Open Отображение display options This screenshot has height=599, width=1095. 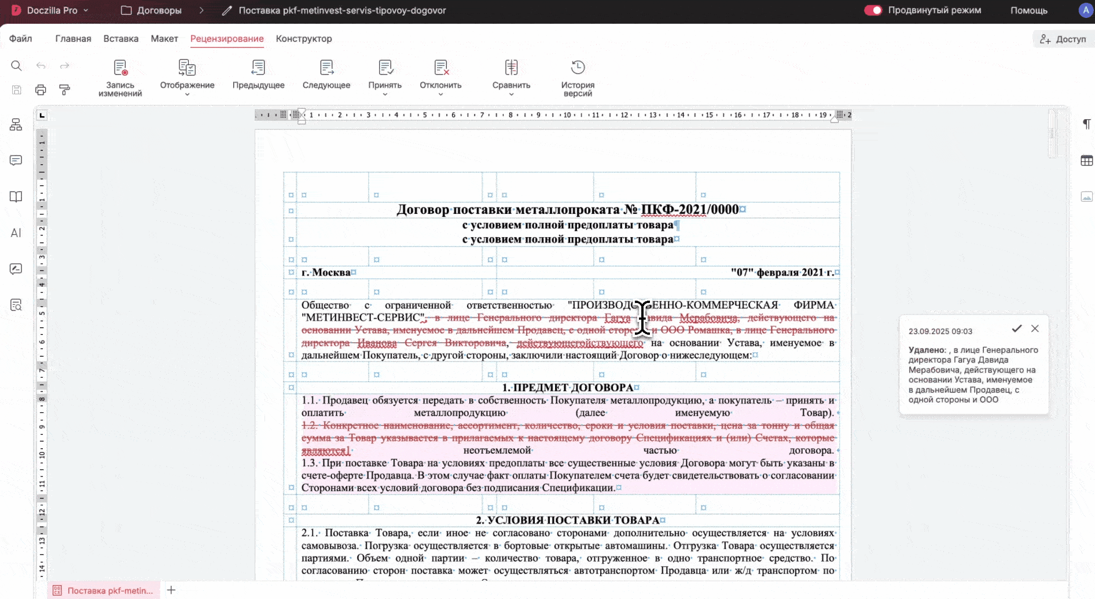tap(187, 77)
